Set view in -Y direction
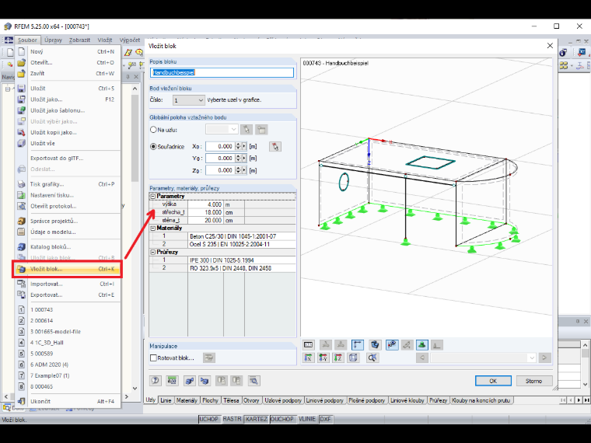 (x=323, y=358)
